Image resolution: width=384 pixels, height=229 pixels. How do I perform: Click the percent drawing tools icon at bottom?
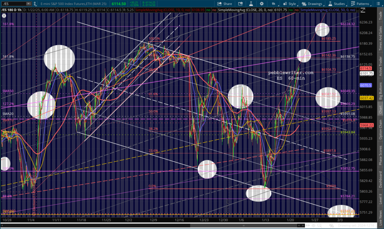click(x=331, y=225)
